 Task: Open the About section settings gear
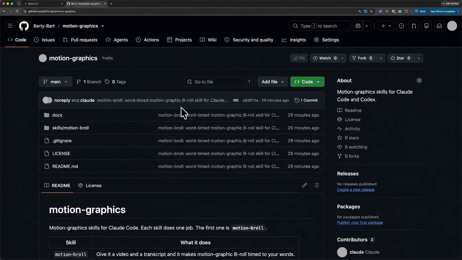419,80
